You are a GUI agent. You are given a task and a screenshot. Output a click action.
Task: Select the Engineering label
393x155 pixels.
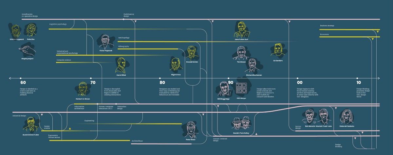89,121
